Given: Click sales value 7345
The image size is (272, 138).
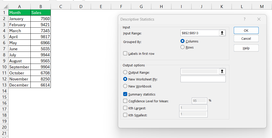Looking at the screenshot, I should [x=40, y=31].
